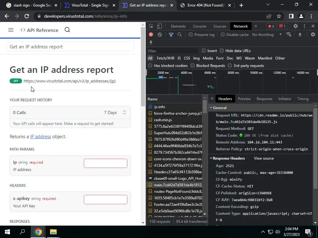Check the Invert filter checkbox
The width and height of the screenshot is (318, 238).
(x=204, y=51)
